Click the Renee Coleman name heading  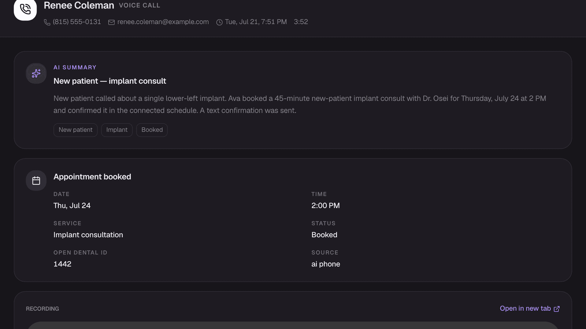pos(79,5)
